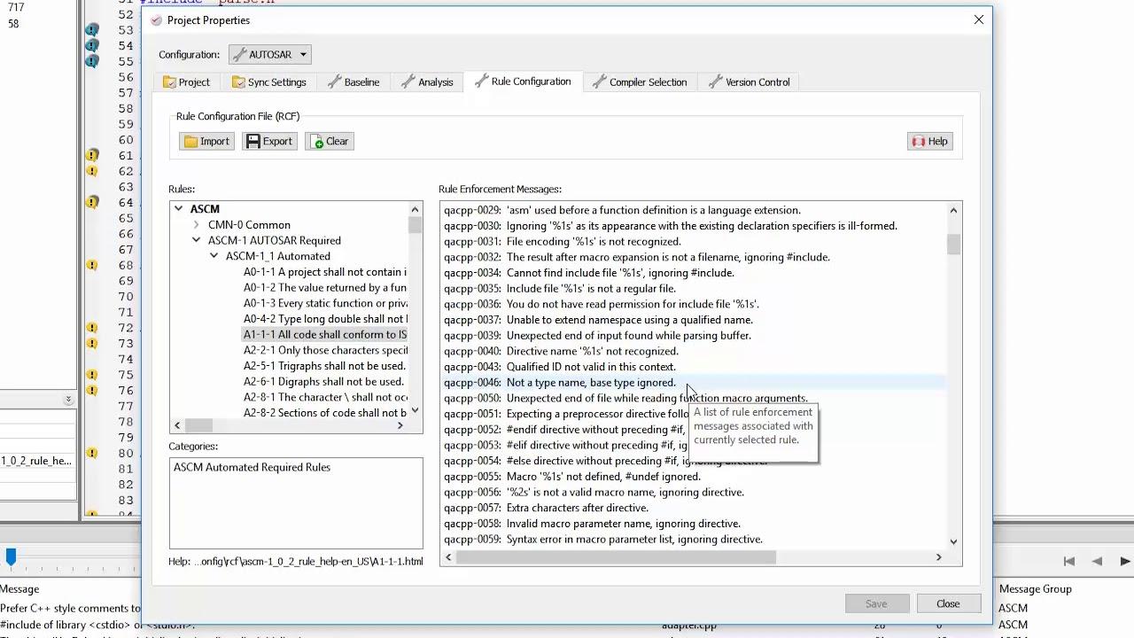Image resolution: width=1134 pixels, height=638 pixels.
Task: Click the messages list scroll-up arrow
Action: pyautogui.click(x=953, y=211)
